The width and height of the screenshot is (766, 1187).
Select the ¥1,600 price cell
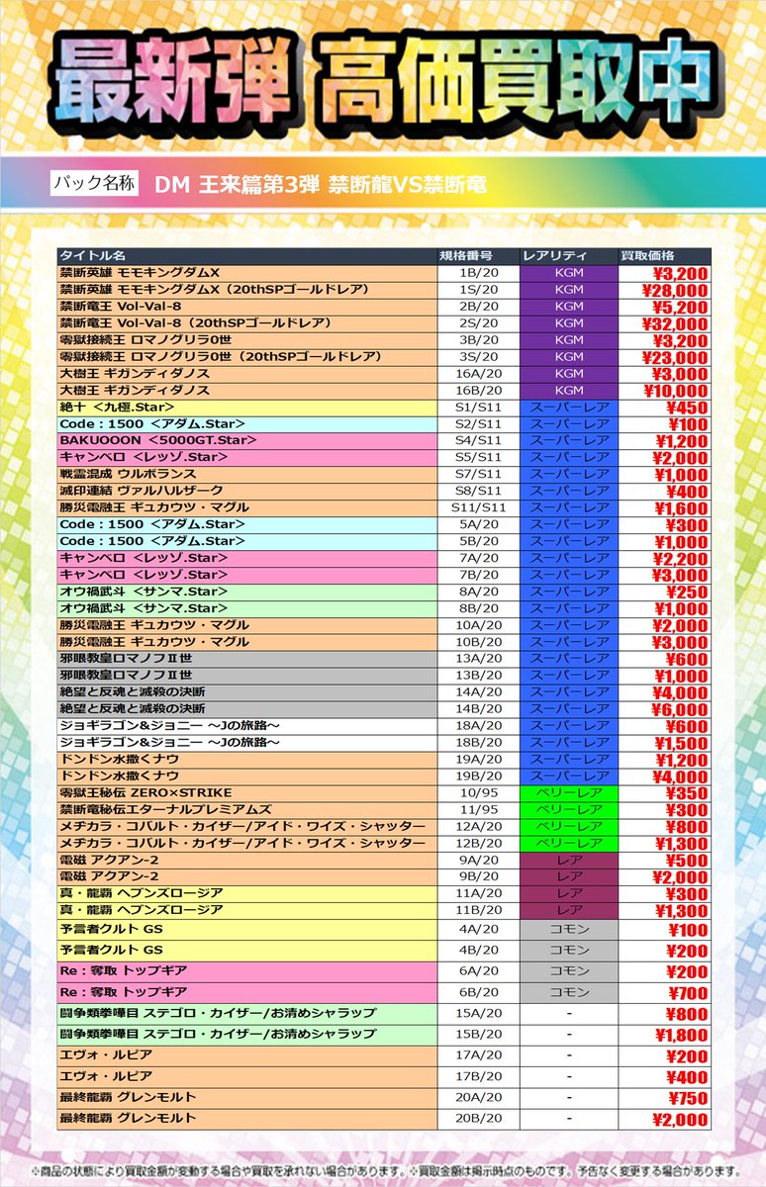(x=664, y=507)
